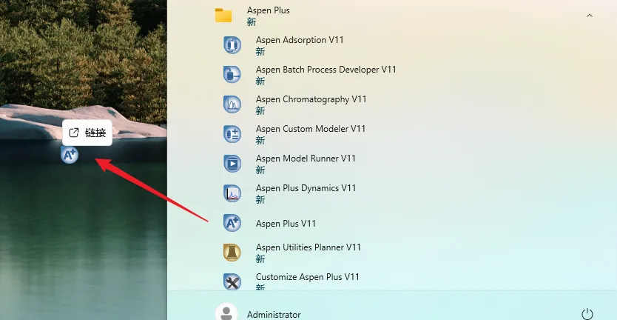This screenshot has width=617, height=320.
Task: Open Aspen Batch Process Developer V11 by its name
Action: click(x=326, y=70)
